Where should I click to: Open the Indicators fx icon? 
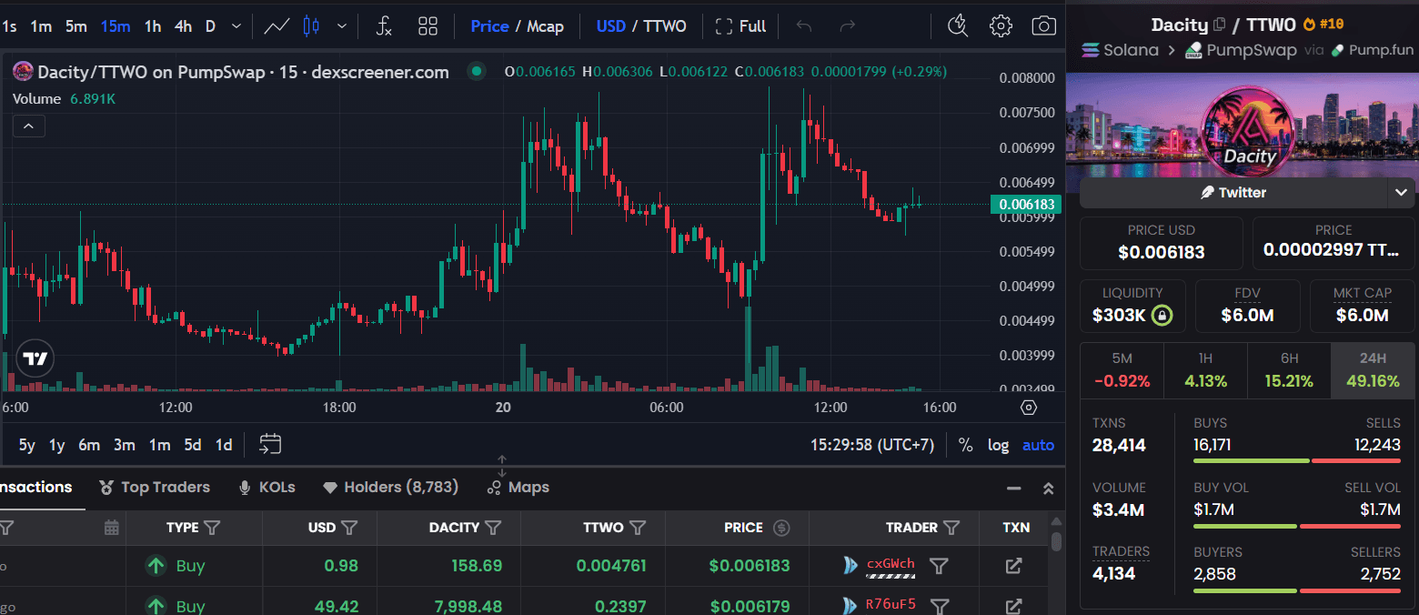point(384,26)
